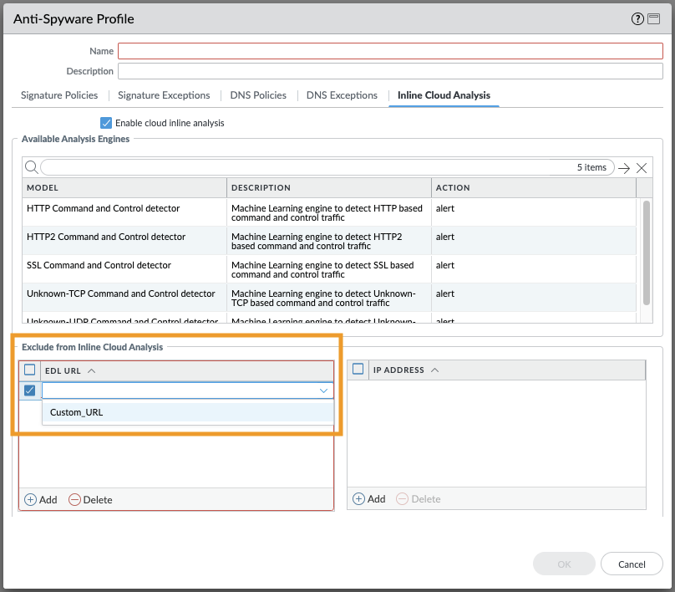Toggle the select-all checkbox in EDL URL header
Image resolution: width=675 pixels, height=592 pixels.
[x=30, y=370]
